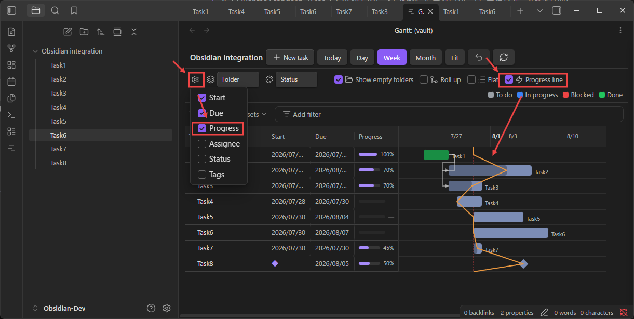Click Task7's 45% progress bar

tap(369, 248)
